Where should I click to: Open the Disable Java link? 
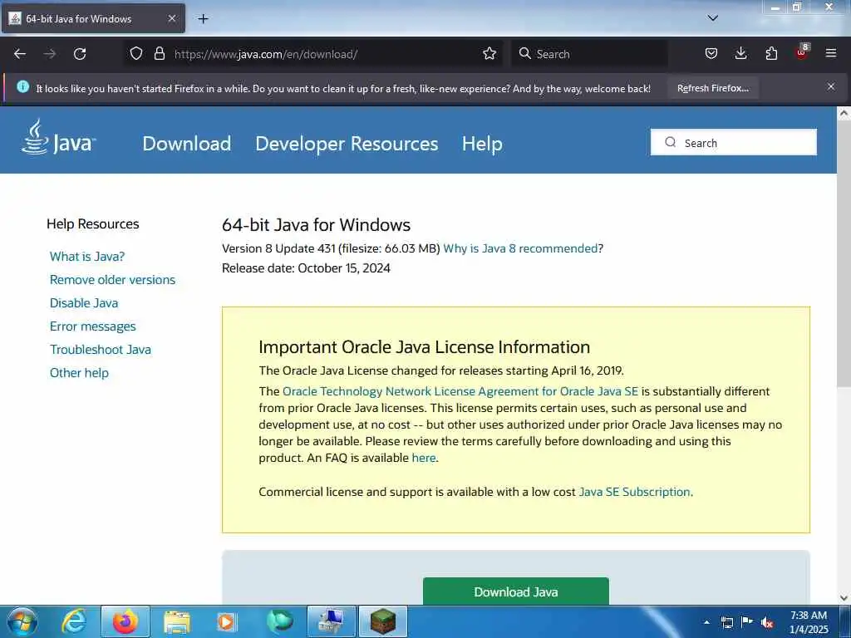click(84, 303)
